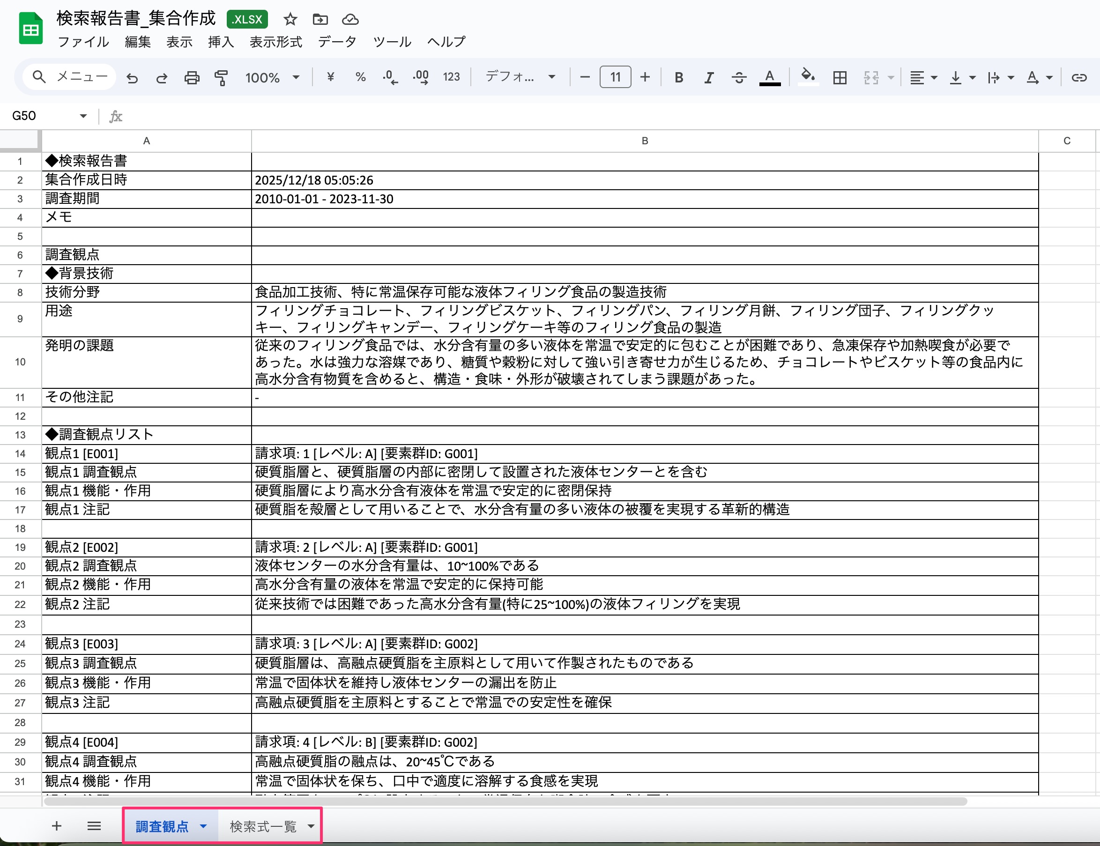
Task: Apply percent format
Action: 360,77
